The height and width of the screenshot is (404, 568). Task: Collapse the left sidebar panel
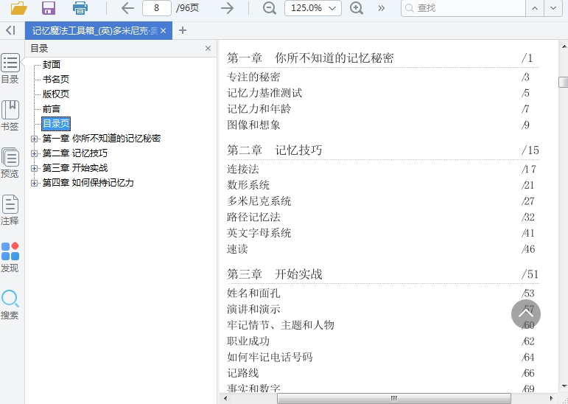[x=10, y=30]
